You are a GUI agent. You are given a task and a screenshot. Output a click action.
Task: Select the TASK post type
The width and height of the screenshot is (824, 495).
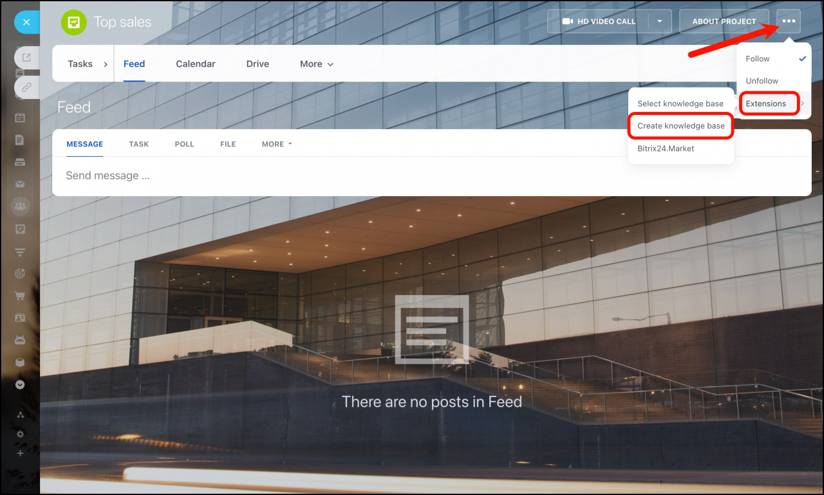tap(139, 144)
